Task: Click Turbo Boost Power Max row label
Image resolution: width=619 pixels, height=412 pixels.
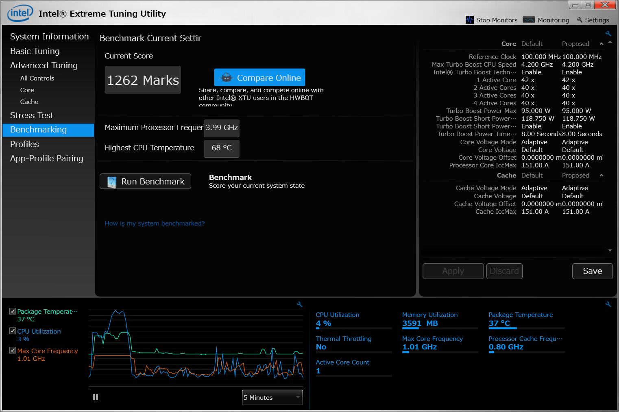Action: point(481,111)
